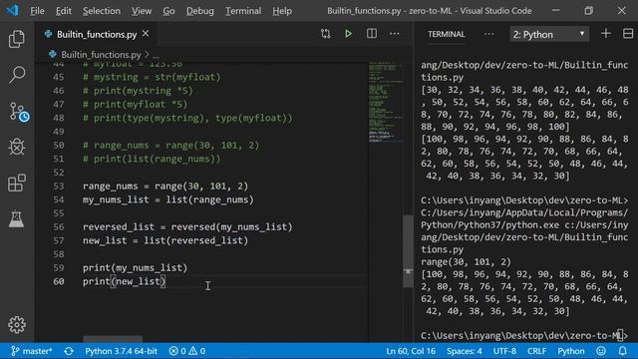Image resolution: width=638 pixels, height=359 pixels.
Task: Click Ln 60, Col 16 position indicator
Action: 411,351
